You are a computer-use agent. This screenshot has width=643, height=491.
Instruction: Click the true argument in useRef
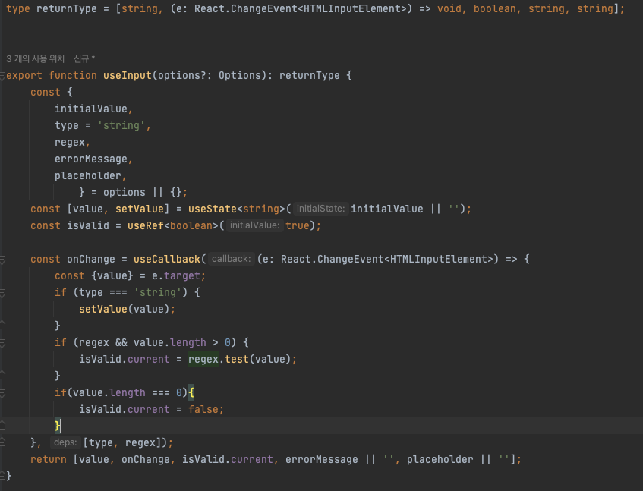pyautogui.click(x=298, y=226)
